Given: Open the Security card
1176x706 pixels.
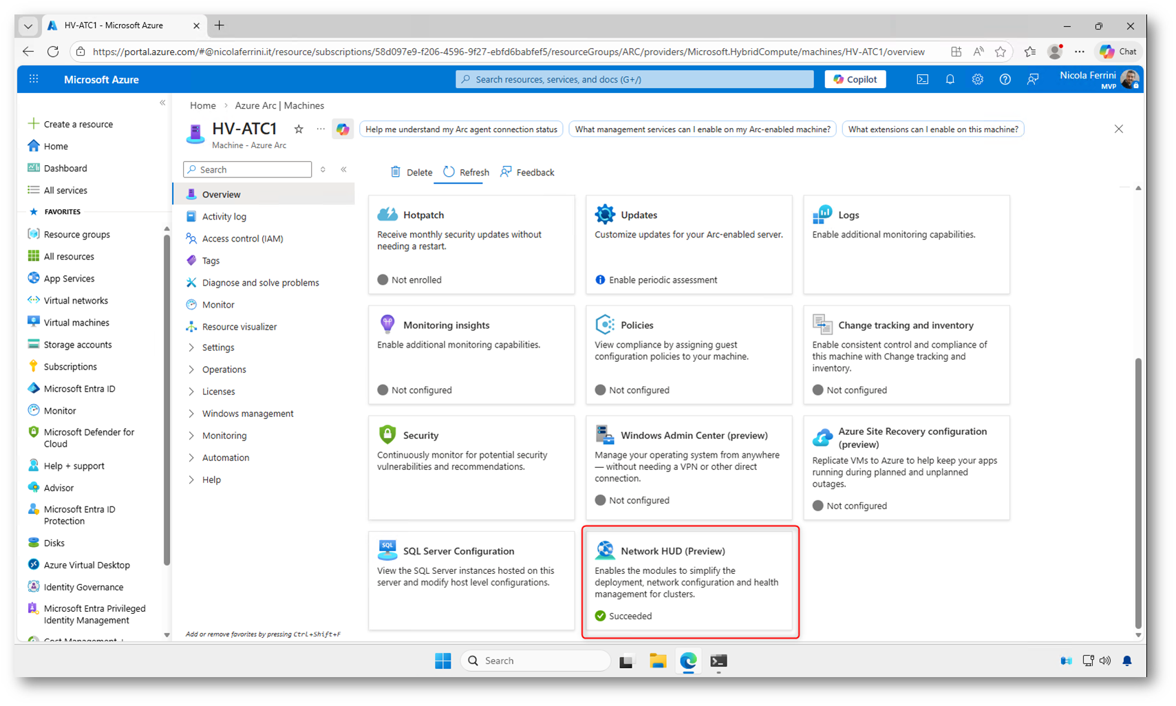Looking at the screenshot, I should pyautogui.click(x=471, y=467).
